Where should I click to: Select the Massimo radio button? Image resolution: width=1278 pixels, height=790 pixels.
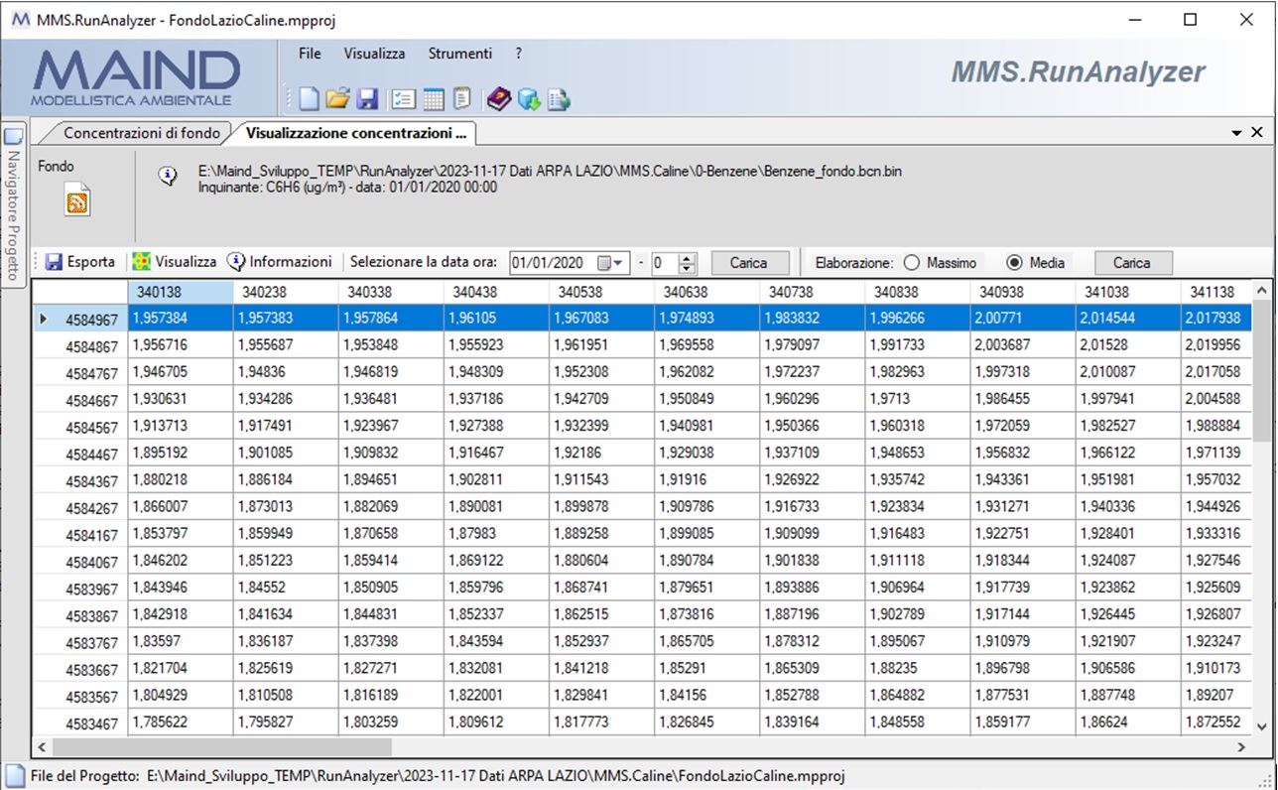point(911,263)
